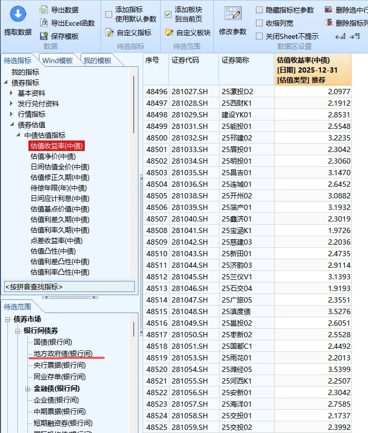The width and height of the screenshot is (368, 433).
Task: Click the 证券代码 column header
Action: 185,60
